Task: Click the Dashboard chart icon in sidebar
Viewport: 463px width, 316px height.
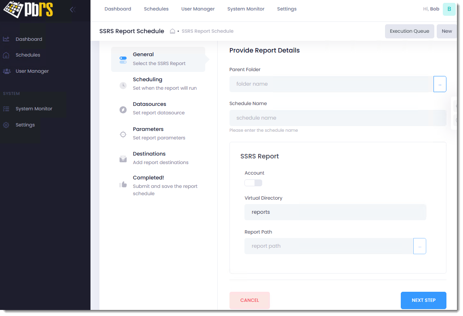Action: click(x=6, y=39)
